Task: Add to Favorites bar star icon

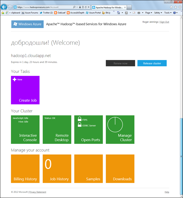Action: [3, 13]
